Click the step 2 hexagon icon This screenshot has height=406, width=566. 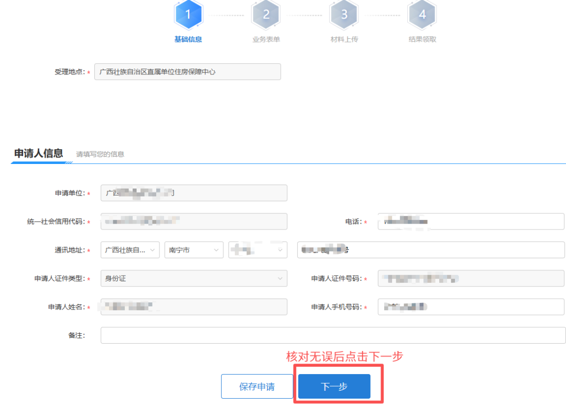266,15
